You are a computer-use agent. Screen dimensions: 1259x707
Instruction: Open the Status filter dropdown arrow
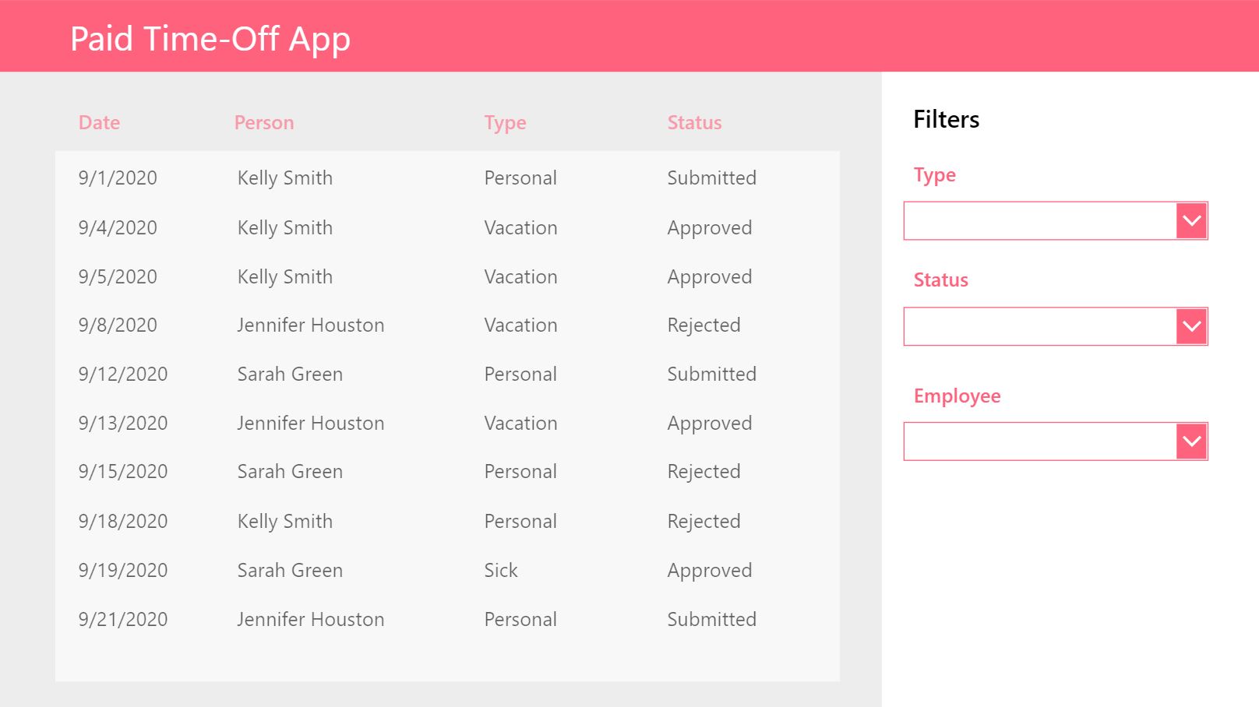[1191, 326]
